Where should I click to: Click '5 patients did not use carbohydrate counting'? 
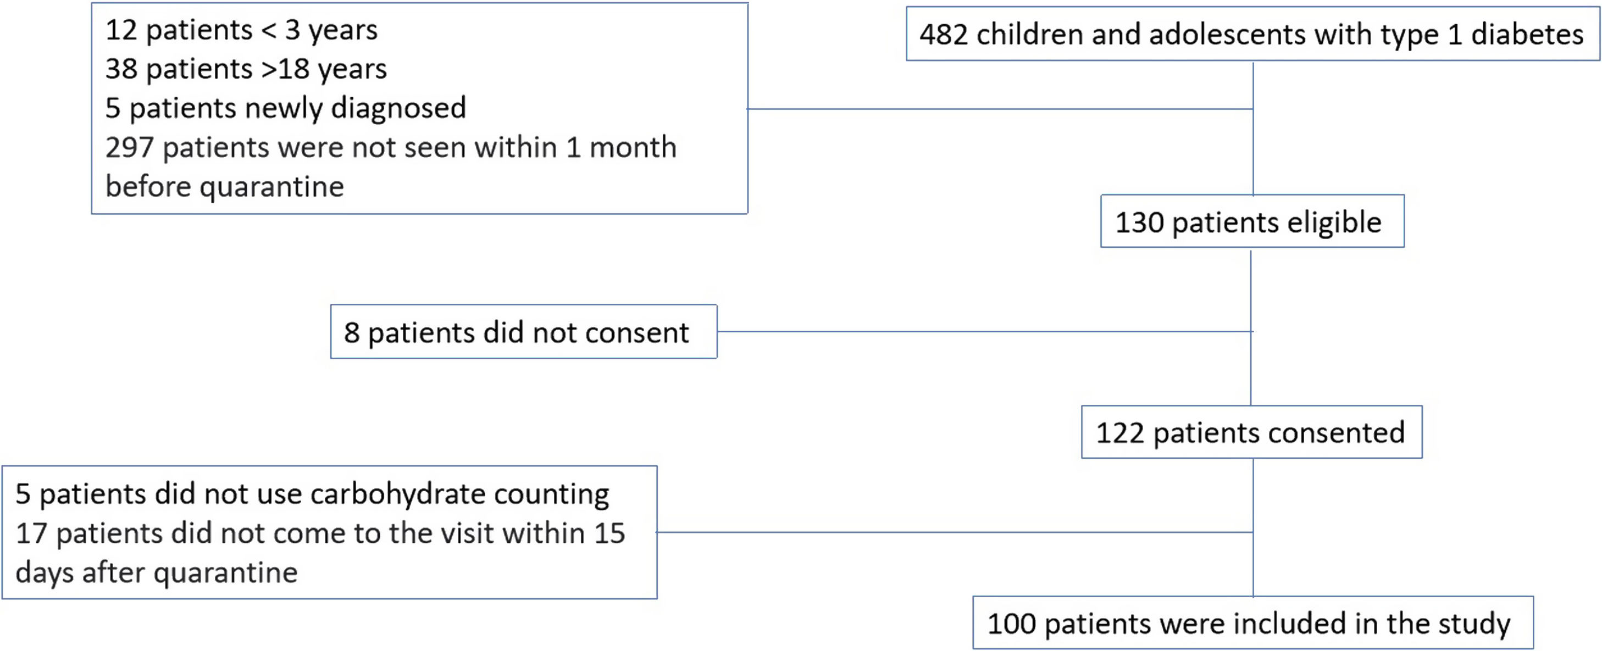[x=312, y=494]
